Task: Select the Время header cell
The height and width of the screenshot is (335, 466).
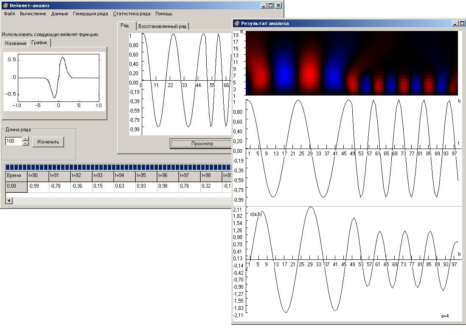Action: pos(17,176)
